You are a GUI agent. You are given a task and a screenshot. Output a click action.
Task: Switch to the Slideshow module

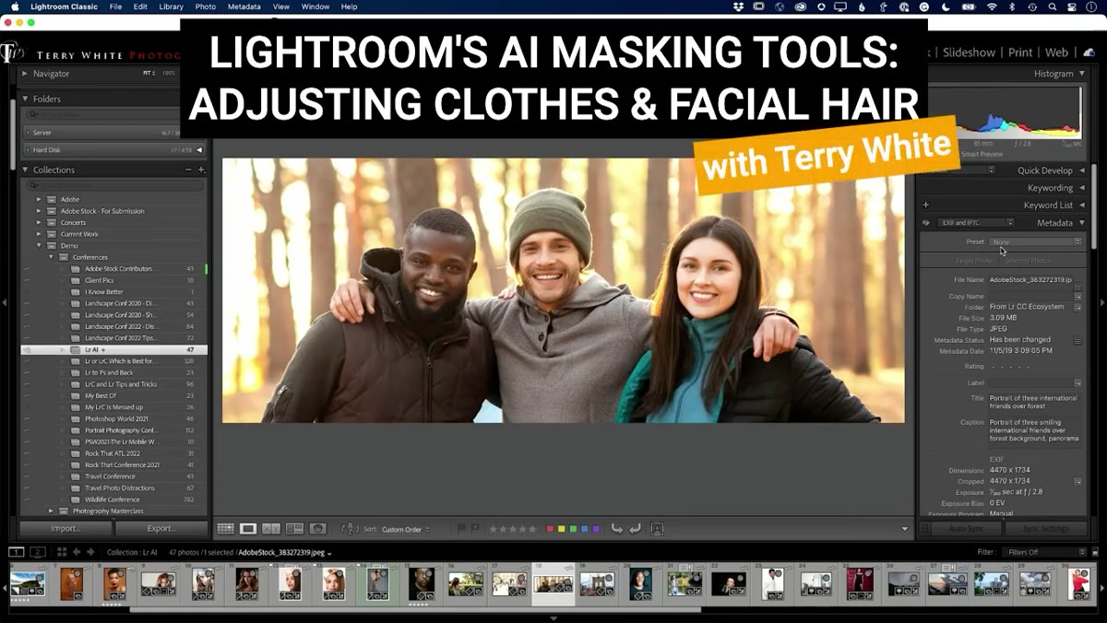[969, 53]
